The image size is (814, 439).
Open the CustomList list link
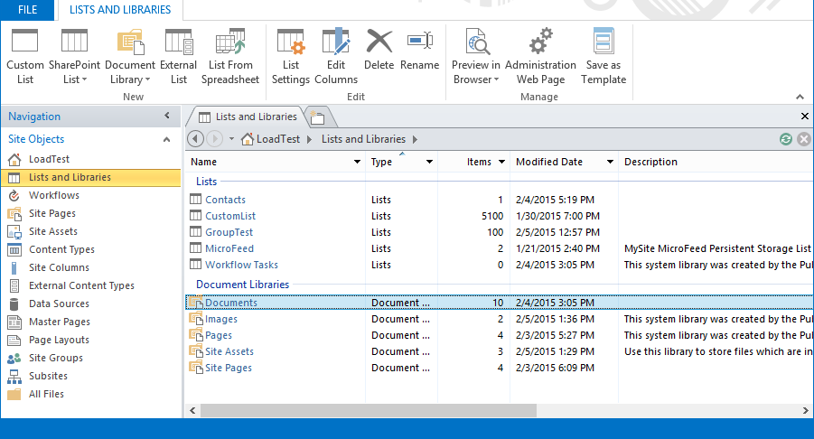pyautogui.click(x=230, y=216)
